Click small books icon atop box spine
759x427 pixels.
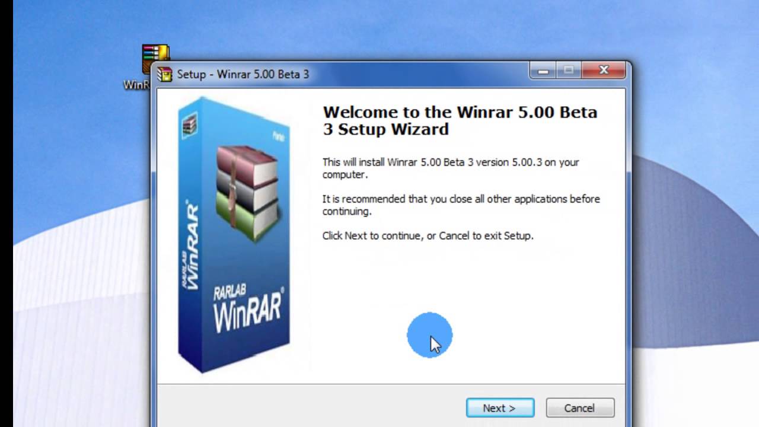point(190,125)
